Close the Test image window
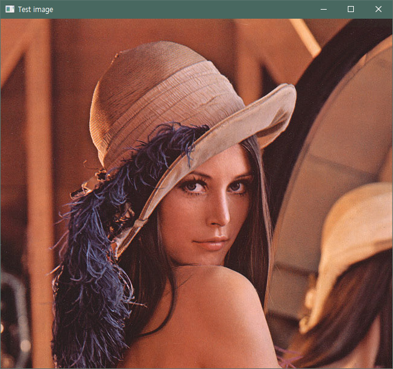The height and width of the screenshot is (369, 393). [x=378, y=9]
